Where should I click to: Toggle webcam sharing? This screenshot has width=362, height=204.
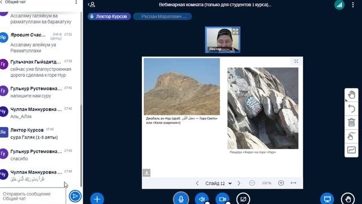coord(222,199)
